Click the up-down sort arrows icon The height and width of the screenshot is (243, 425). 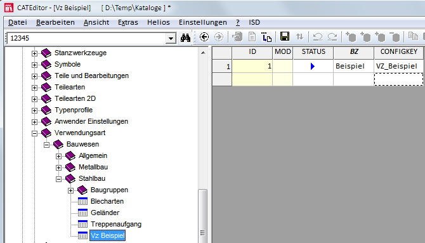(x=299, y=37)
